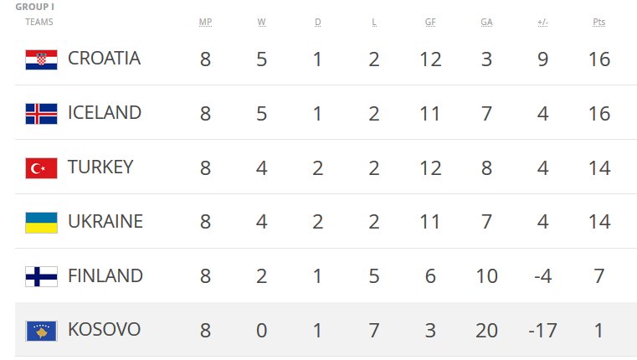The height and width of the screenshot is (360, 637).
Task: Click the MP column header
Action: tap(205, 23)
